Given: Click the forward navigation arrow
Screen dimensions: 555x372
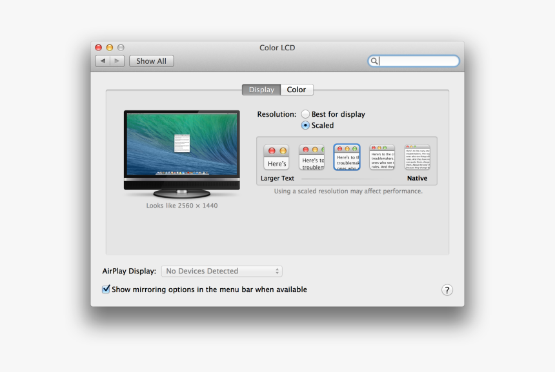Looking at the screenshot, I should click(117, 61).
